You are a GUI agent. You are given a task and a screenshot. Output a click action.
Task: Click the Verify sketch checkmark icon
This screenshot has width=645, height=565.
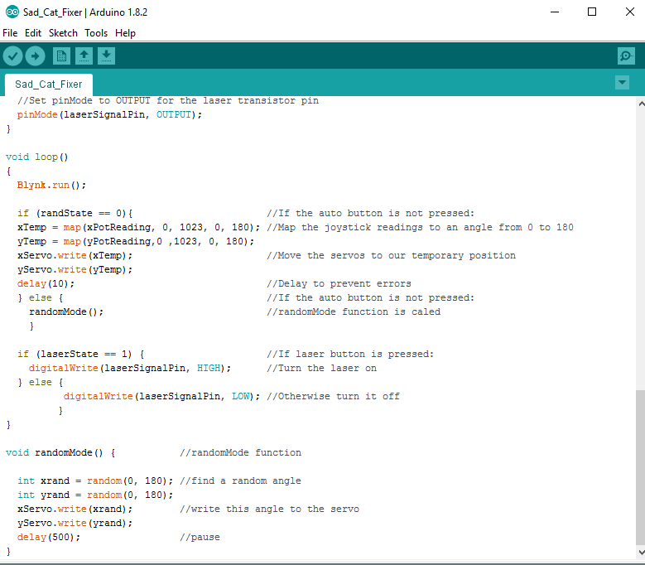tap(13, 56)
